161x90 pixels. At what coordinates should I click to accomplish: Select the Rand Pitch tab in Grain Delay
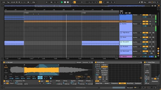(130, 83)
